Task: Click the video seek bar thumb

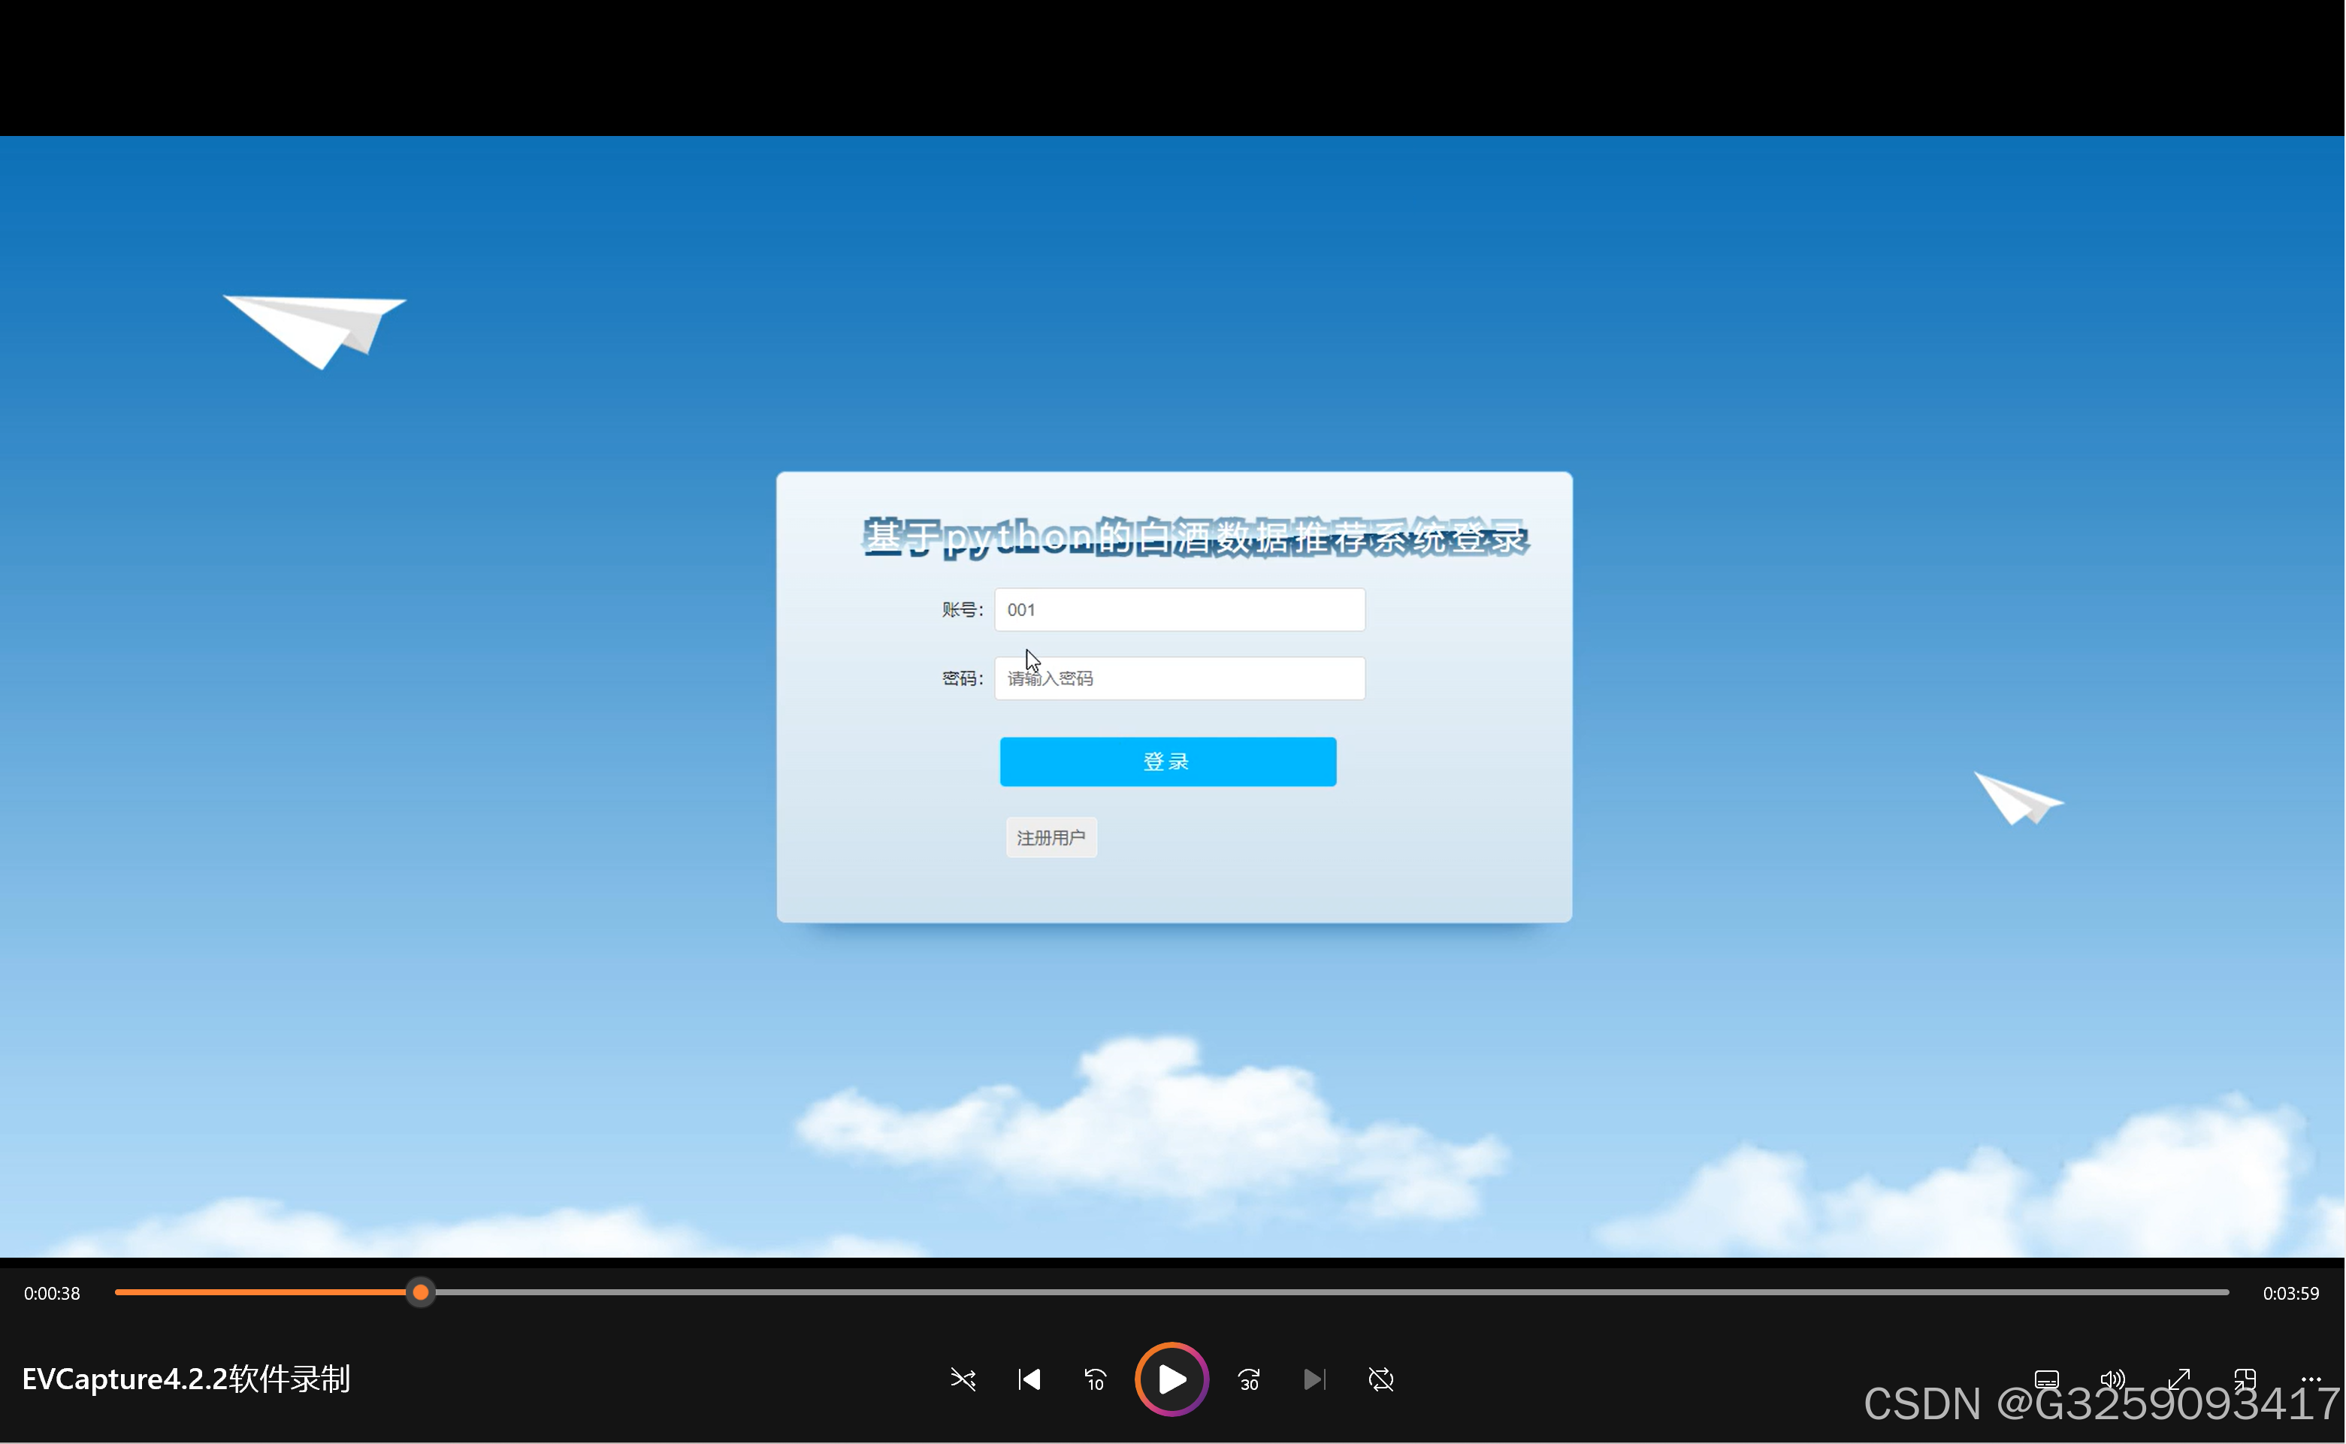Action: coord(420,1292)
